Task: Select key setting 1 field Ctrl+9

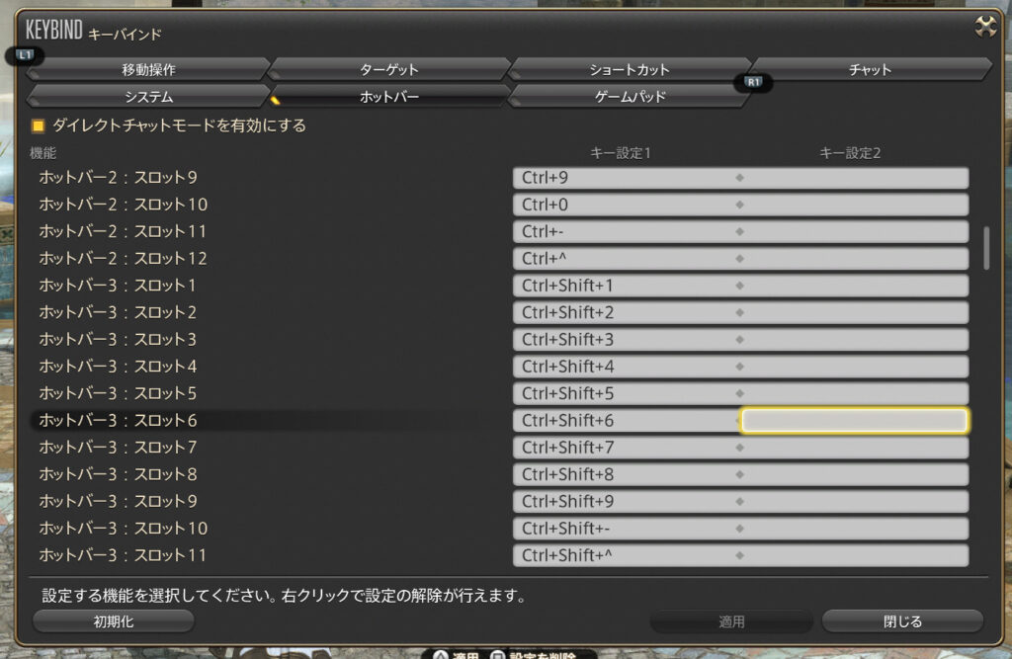Action: click(x=626, y=178)
